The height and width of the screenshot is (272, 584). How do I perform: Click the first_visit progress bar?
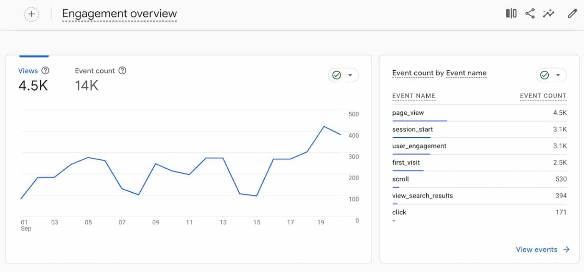408,171
